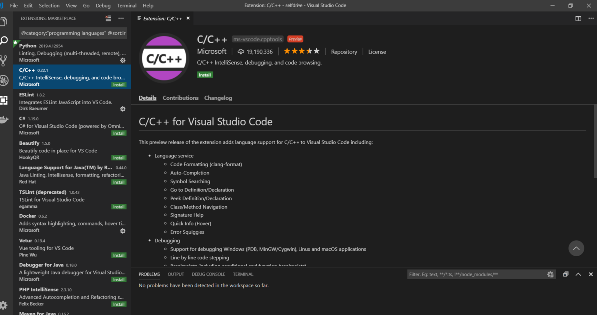
Task: Open the Manage gear at bottom of activity bar
Action: (3, 305)
